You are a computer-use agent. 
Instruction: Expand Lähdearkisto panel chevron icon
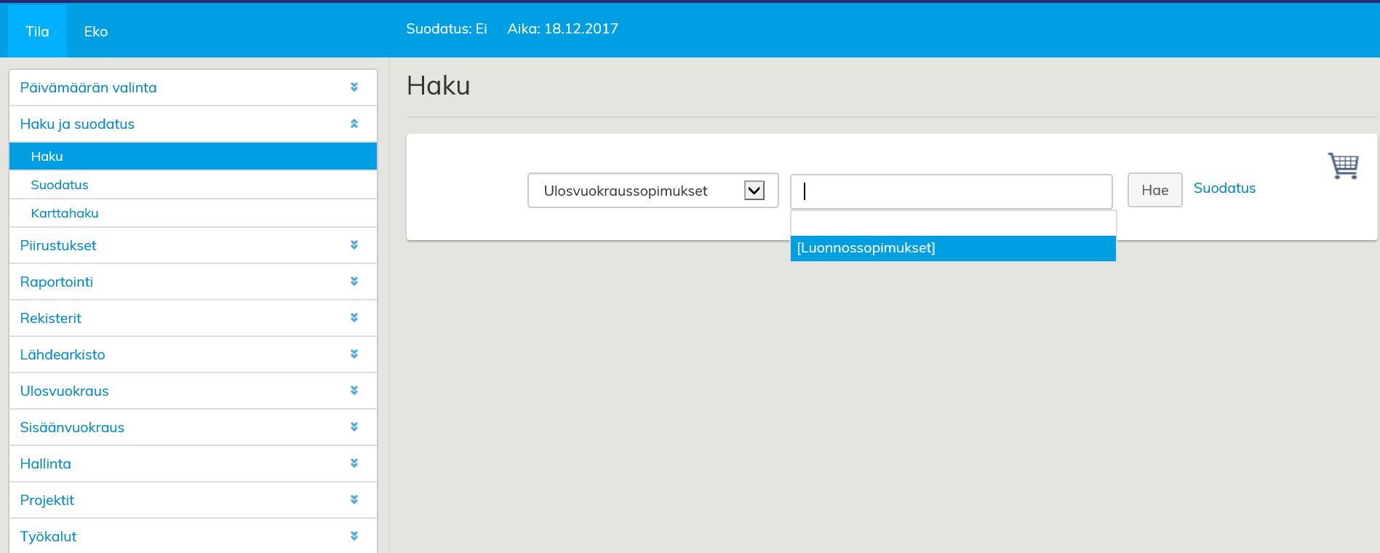(x=354, y=354)
